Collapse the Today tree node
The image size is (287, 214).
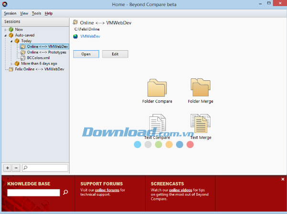pos(11,41)
